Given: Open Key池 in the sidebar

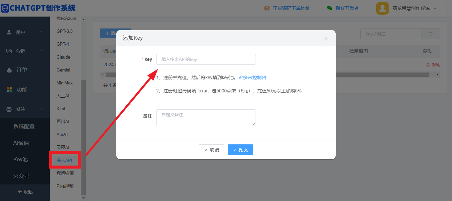Looking at the screenshot, I should 20,160.
